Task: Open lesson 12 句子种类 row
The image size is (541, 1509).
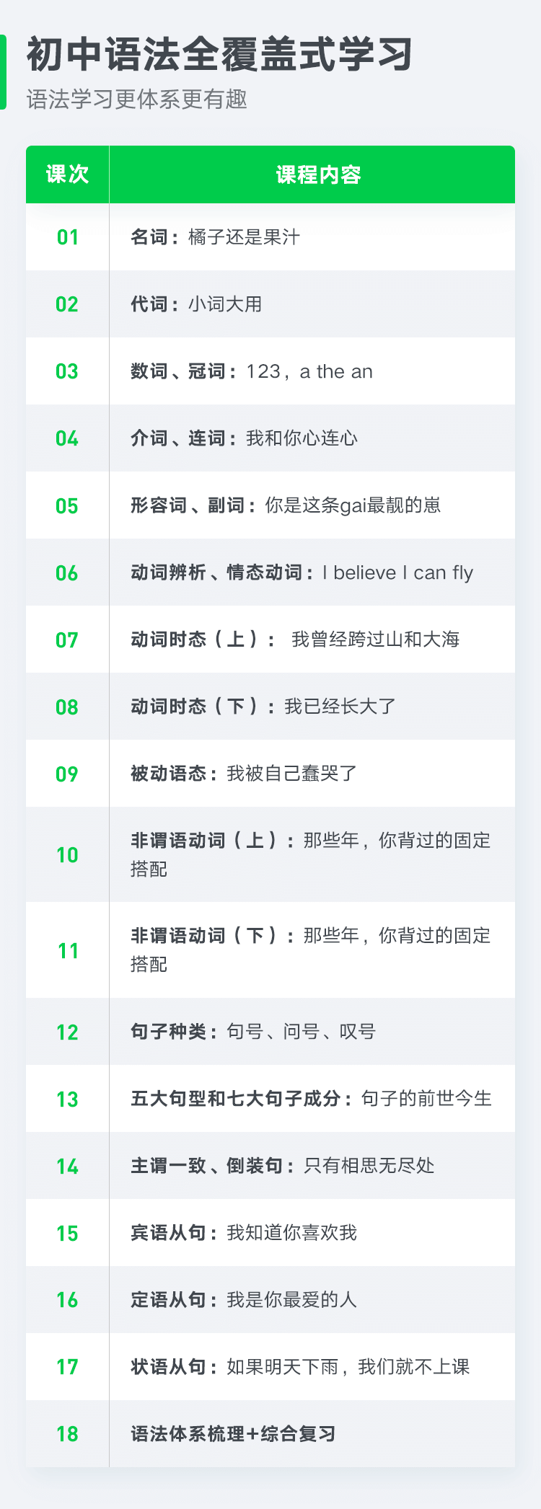Action: click(270, 1032)
